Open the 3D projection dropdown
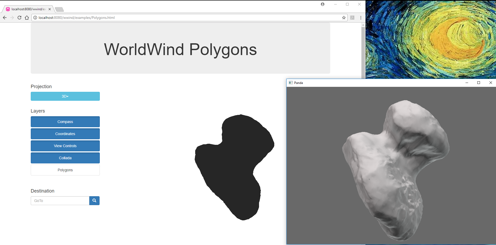The width and height of the screenshot is (496, 245). coord(65,96)
